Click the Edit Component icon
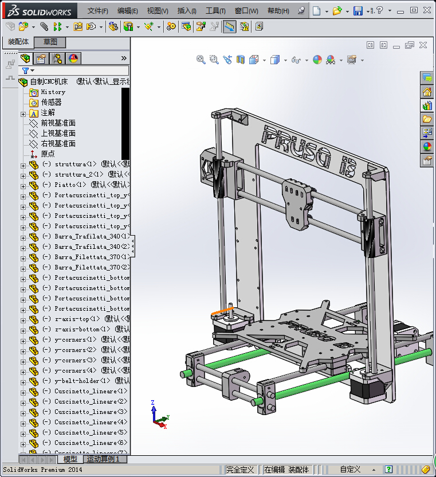Screen dimensions: 436x477 10,27
